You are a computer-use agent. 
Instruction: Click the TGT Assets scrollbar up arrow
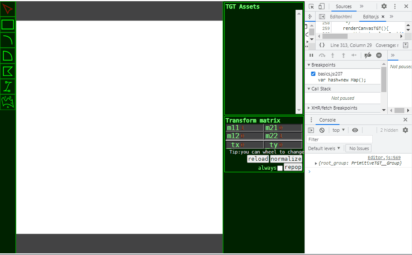click(x=299, y=14)
